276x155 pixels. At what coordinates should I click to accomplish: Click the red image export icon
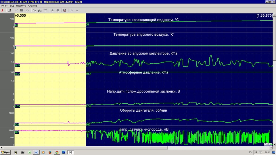click(65, 10)
